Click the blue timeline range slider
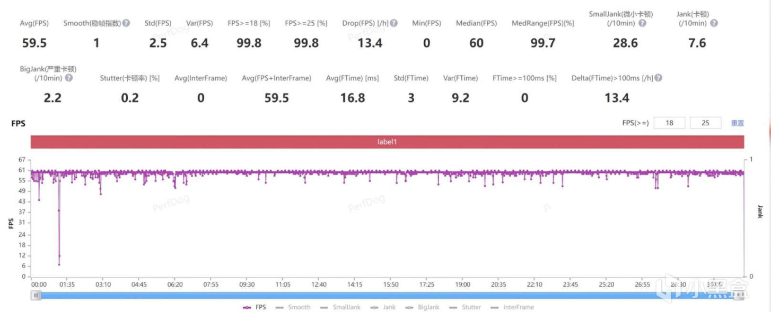This screenshot has width=771, height=312. tap(387, 296)
